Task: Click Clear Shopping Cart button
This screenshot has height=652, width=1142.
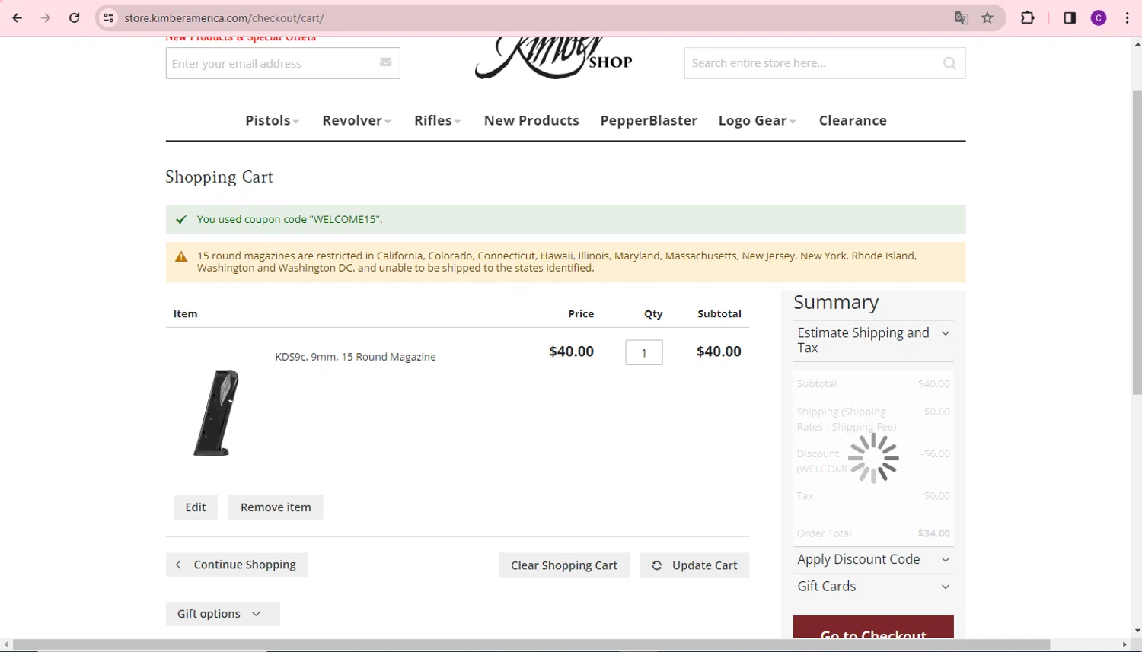Action: click(x=564, y=565)
